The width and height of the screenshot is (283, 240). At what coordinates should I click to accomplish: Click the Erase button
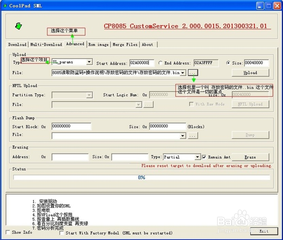(250, 157)
